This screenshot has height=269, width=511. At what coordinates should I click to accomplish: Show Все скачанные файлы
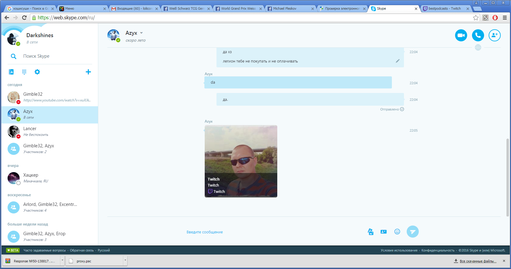pos(478,261)
